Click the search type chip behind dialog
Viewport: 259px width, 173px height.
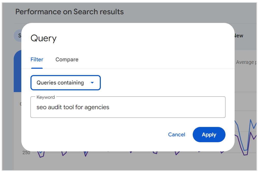(18, 36)
